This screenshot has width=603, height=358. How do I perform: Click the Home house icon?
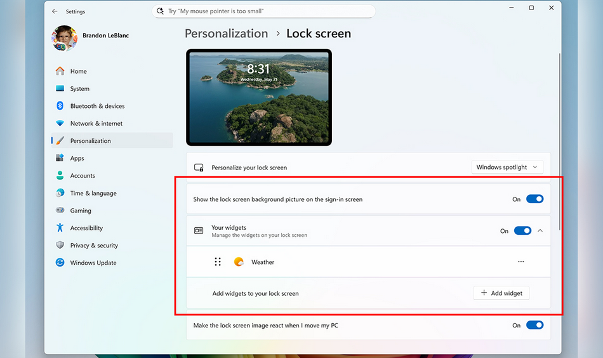pos(60,71)
